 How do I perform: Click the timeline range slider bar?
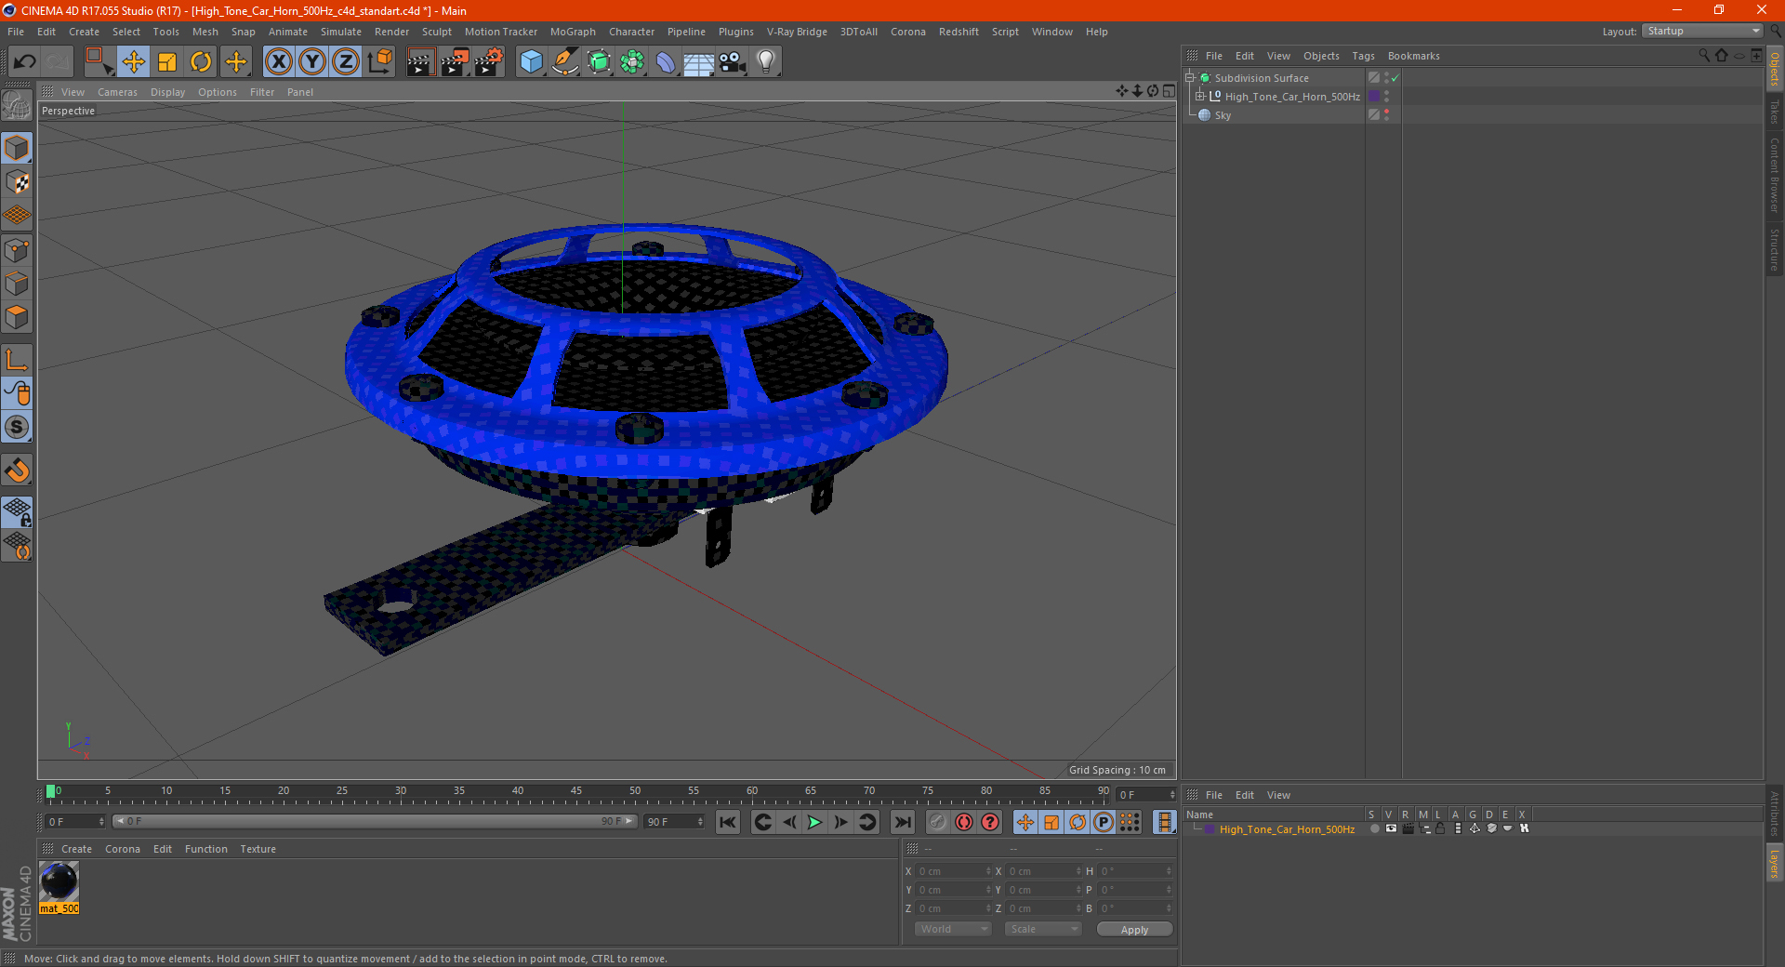pos(375,822)
